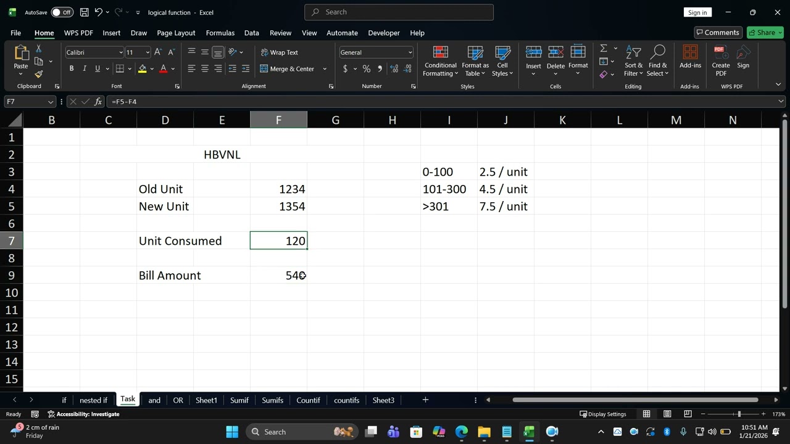Click the Percent Style icon
This screenshot has height=444, width=790.
tap(367, 69)
